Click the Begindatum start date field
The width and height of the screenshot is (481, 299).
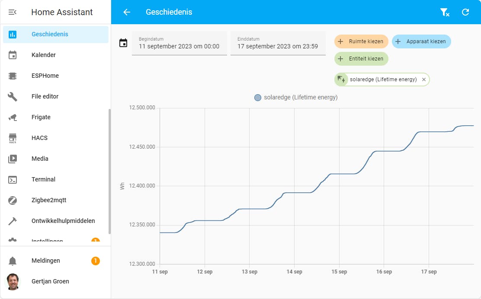(x=179, y=43)
